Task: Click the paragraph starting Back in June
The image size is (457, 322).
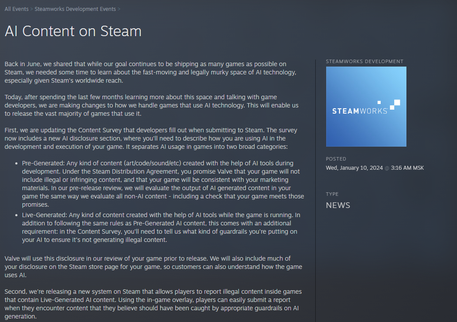Action: pyautogui.click(x=150, y=72)
